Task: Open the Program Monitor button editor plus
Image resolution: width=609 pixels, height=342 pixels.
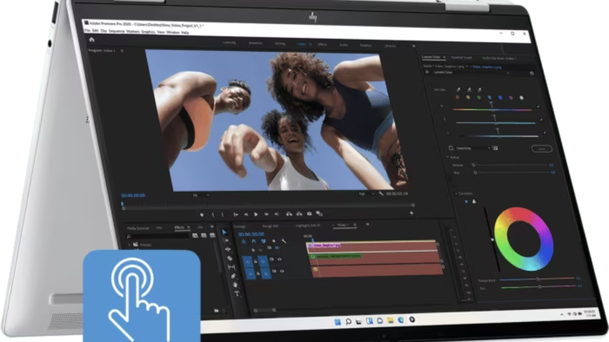Action: click(411, 213)
